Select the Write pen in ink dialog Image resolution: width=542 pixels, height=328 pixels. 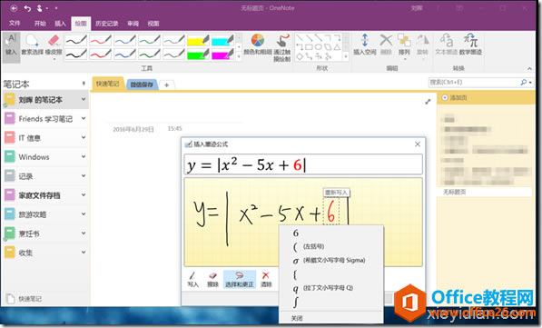192,280
